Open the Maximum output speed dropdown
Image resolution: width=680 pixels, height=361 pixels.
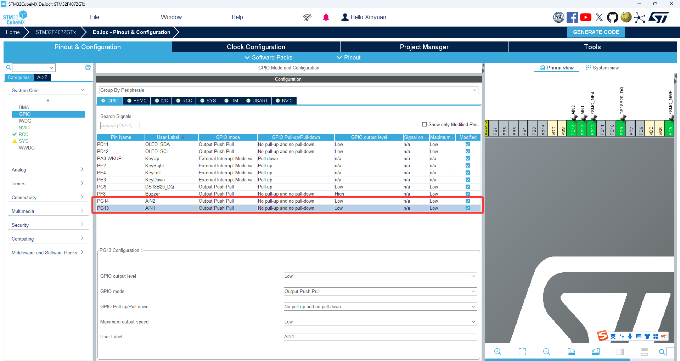(x=380, y=322)
